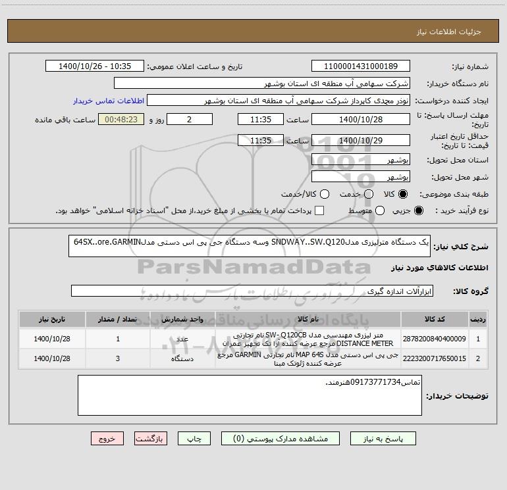Select the کالا/خدمت radio button
The image size is (507, 490).
point(325,194)
